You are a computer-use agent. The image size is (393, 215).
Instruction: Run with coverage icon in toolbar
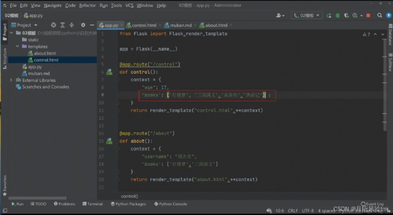pyautogui.click(x=346, y=16)
